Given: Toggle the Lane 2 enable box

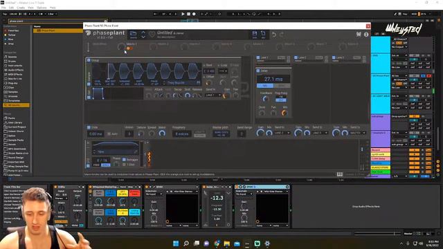Looking at the screenshot, I should pyautogui.click(x=296, y=57).
